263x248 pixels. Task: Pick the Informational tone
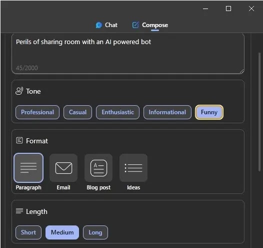click(x=167, y=112)
